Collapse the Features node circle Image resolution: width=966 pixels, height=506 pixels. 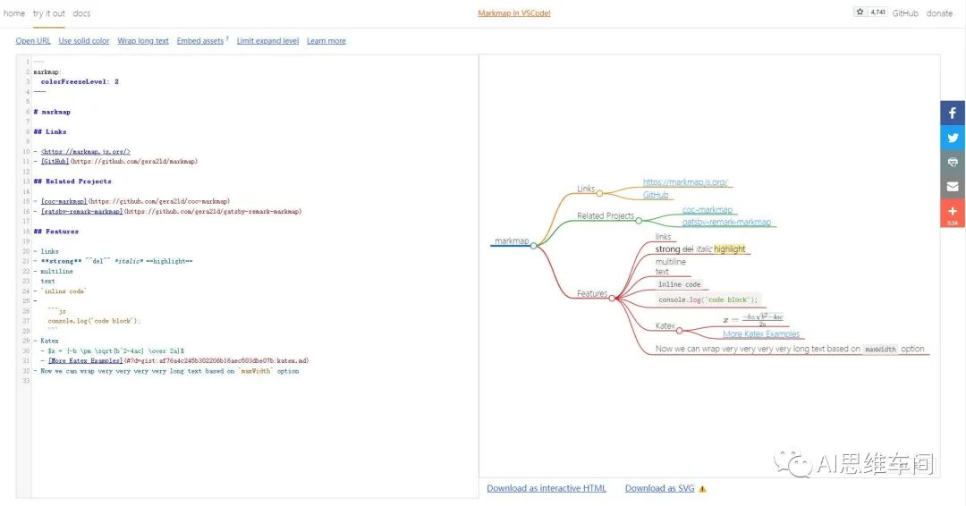pyautogui.click(x=612, y=298)
